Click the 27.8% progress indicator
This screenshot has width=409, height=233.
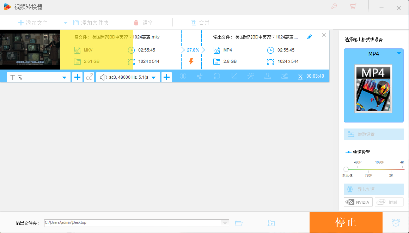click(x=193, y=50)
